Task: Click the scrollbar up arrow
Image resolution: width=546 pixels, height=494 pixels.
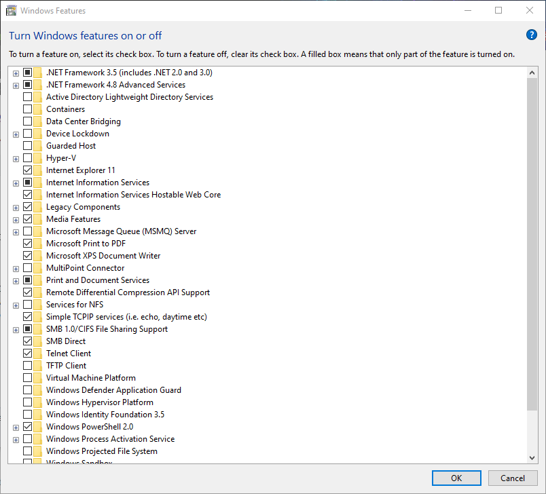Action: pos(532,73)
